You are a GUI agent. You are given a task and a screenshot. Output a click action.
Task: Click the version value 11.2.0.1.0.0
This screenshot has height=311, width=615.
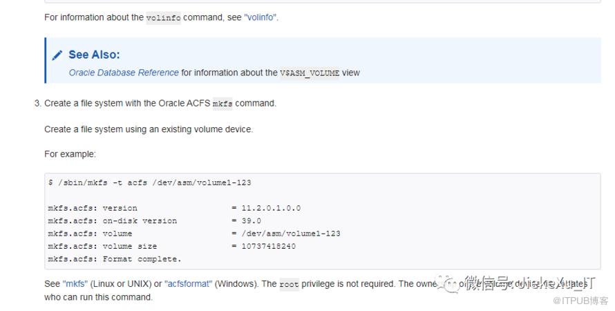coord(271,208)
